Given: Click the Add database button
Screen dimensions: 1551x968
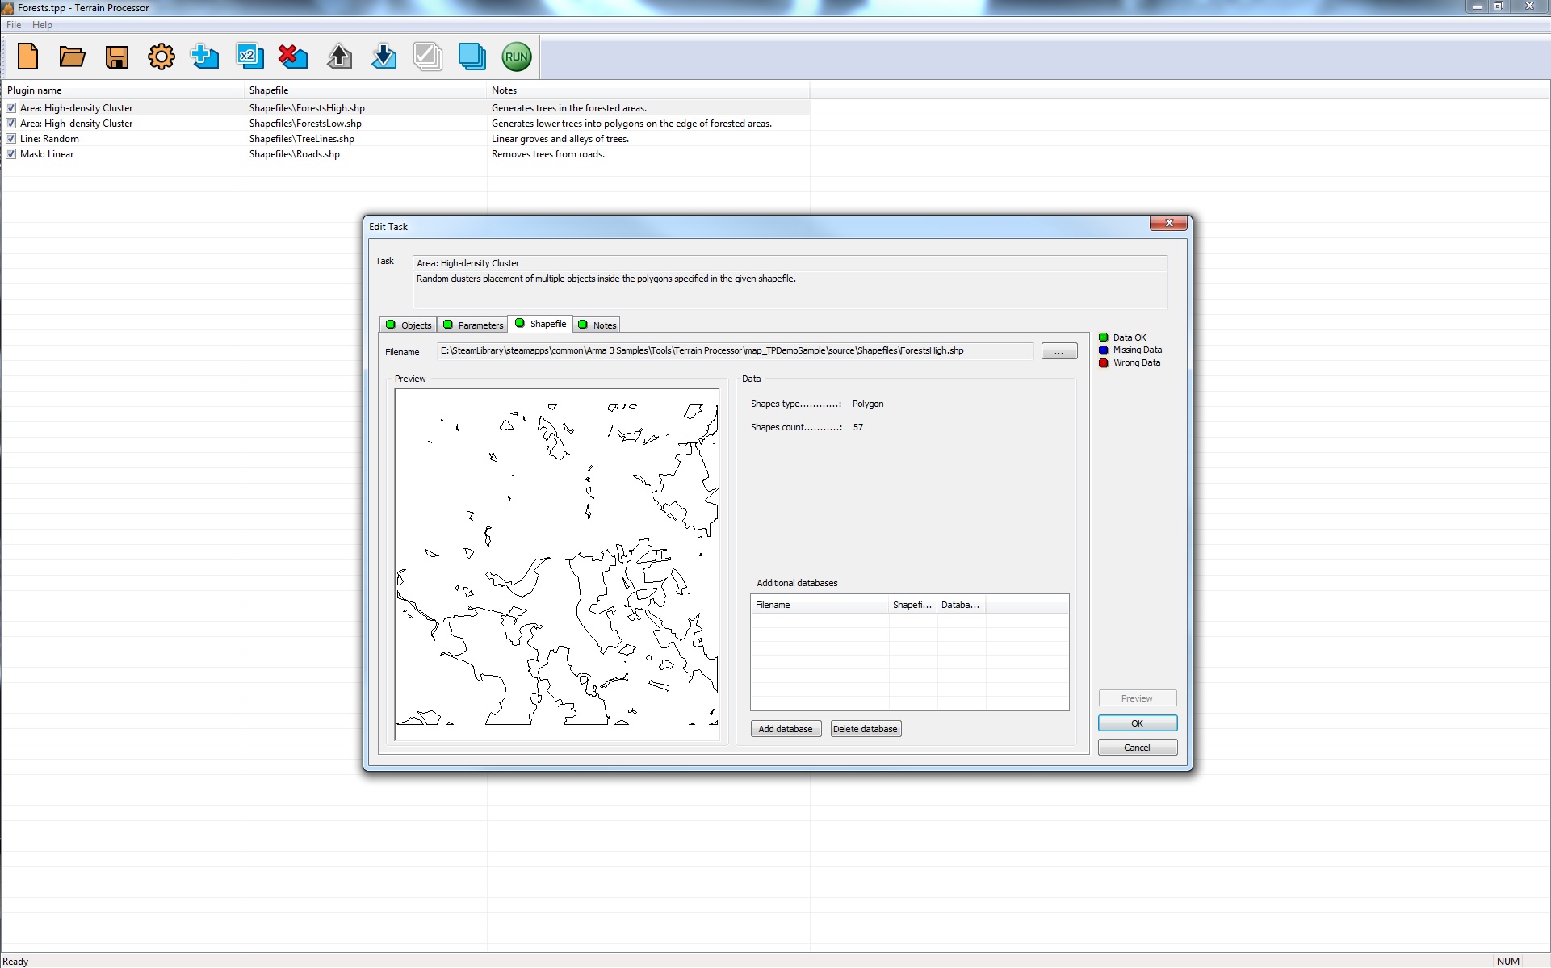Looking at the screenshot, I should 785,728.
